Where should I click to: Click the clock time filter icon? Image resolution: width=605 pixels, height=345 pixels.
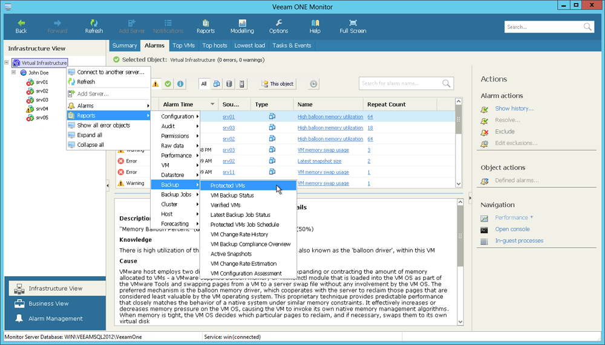(x=313, y=83)
